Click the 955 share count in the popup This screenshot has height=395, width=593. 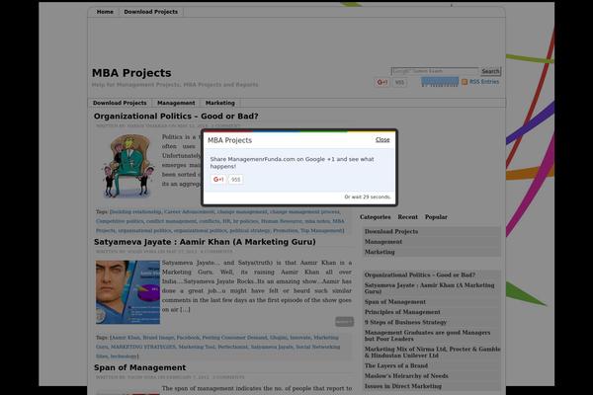coord(236,180)
